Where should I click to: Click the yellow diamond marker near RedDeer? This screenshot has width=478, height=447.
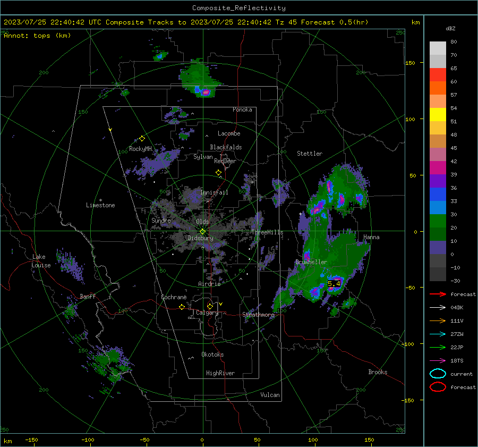click(218, 173)
